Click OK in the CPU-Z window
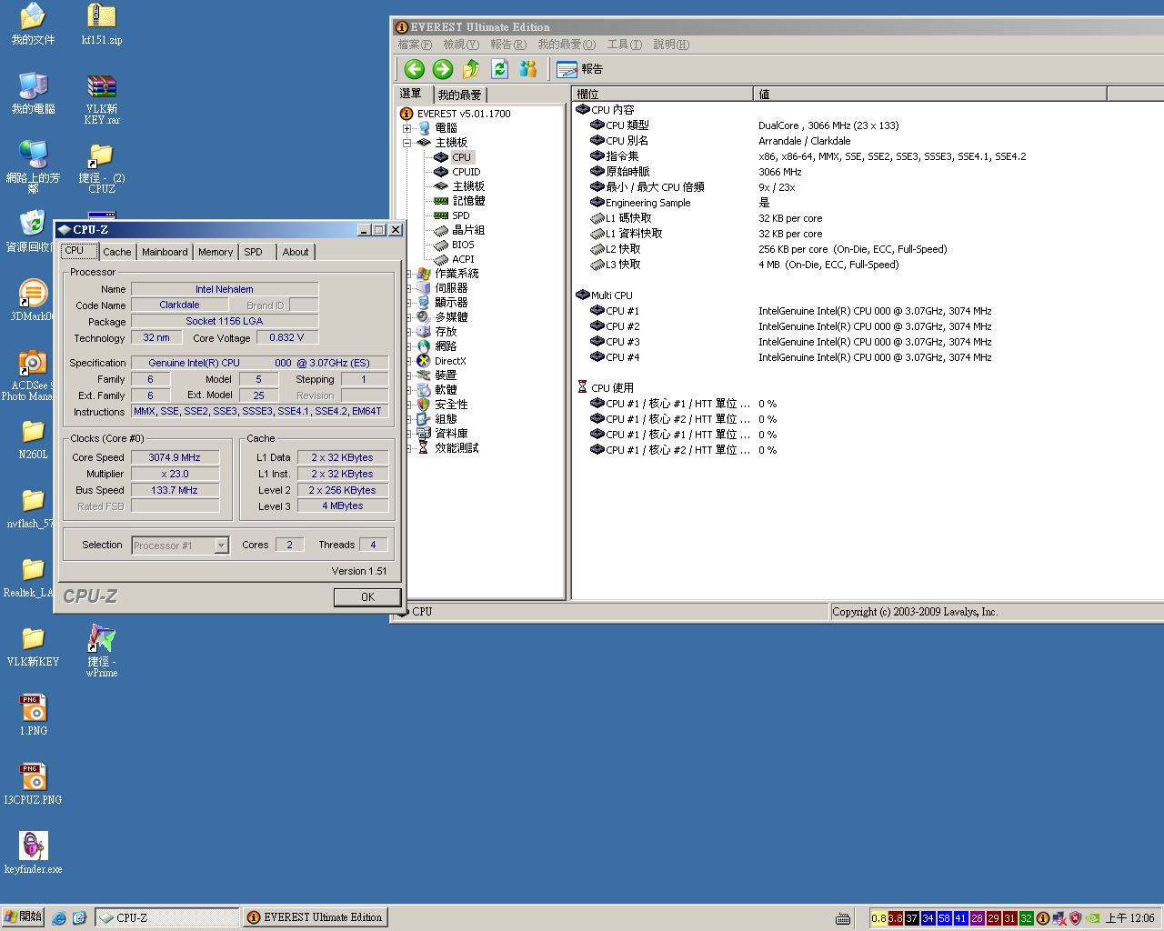 [367, 597]
